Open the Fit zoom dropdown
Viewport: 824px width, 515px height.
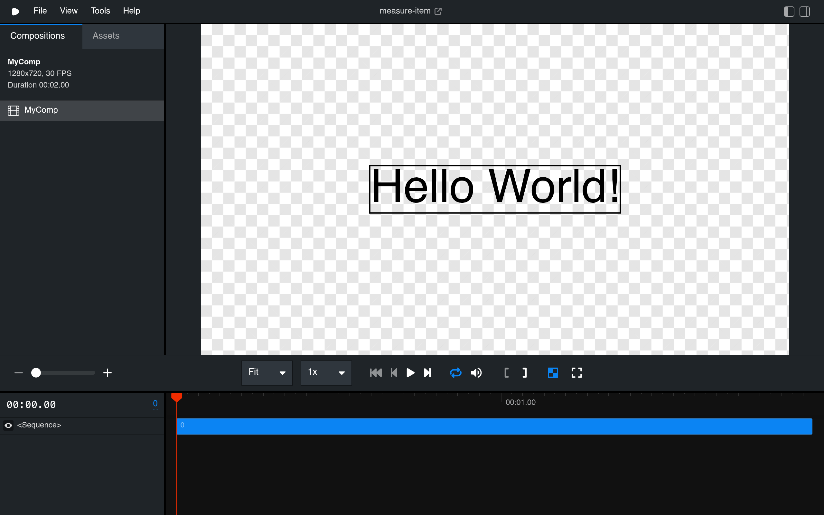point(267,373)
